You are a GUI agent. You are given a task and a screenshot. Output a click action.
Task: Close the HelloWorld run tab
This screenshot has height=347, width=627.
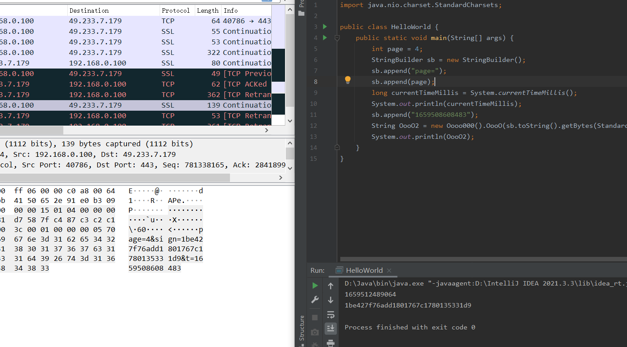pyautogui.click(x=389, y=271)
